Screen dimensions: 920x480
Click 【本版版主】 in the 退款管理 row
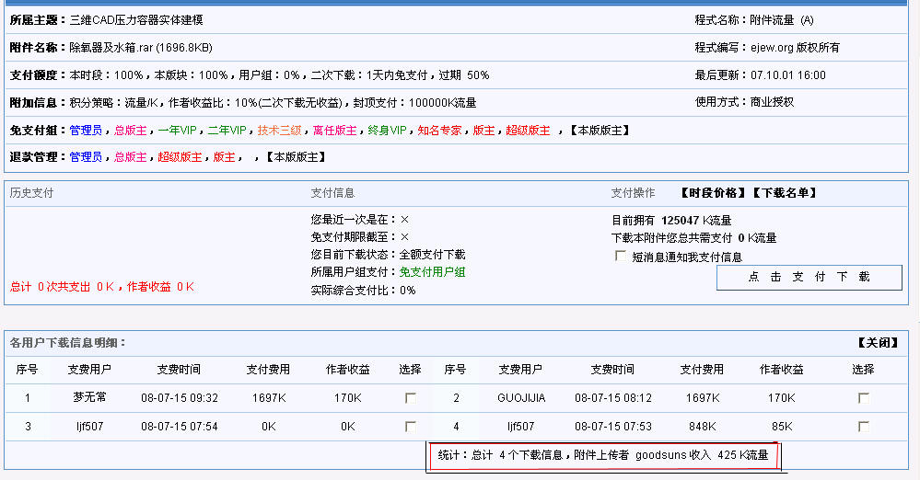pyautogui.click(x=295, y=156)
